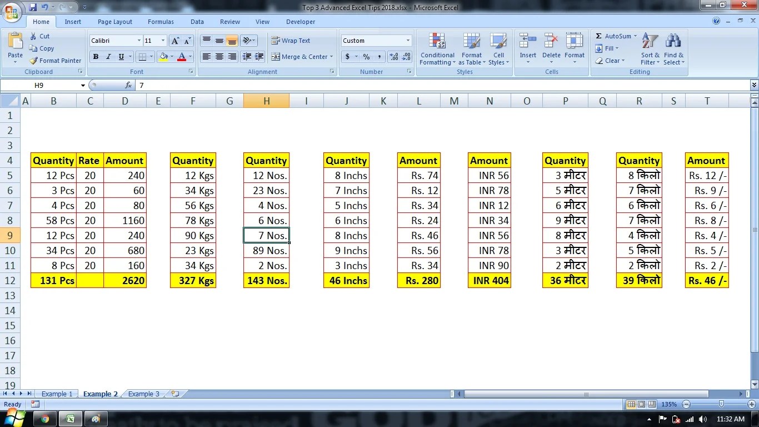Toggle bold formatting
The image size is (759, 427).
click(x=95, y=57)
